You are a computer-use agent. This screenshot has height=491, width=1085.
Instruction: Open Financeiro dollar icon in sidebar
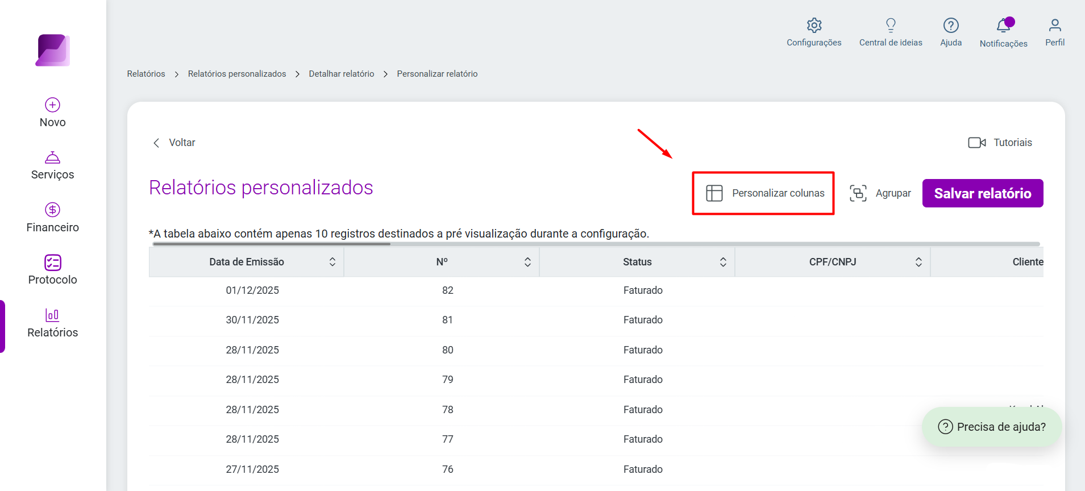click(x=53, y=210)
